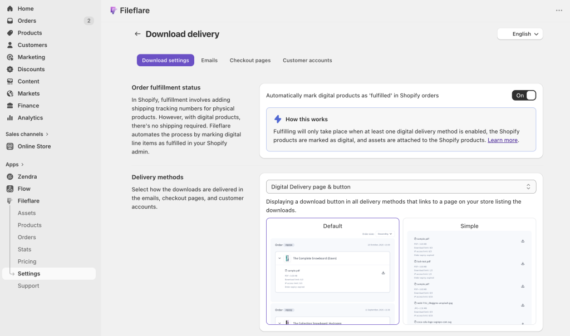The image size is (570, 336).
Task: Click the Content icon in sidebar
Action: click(10, 81)
